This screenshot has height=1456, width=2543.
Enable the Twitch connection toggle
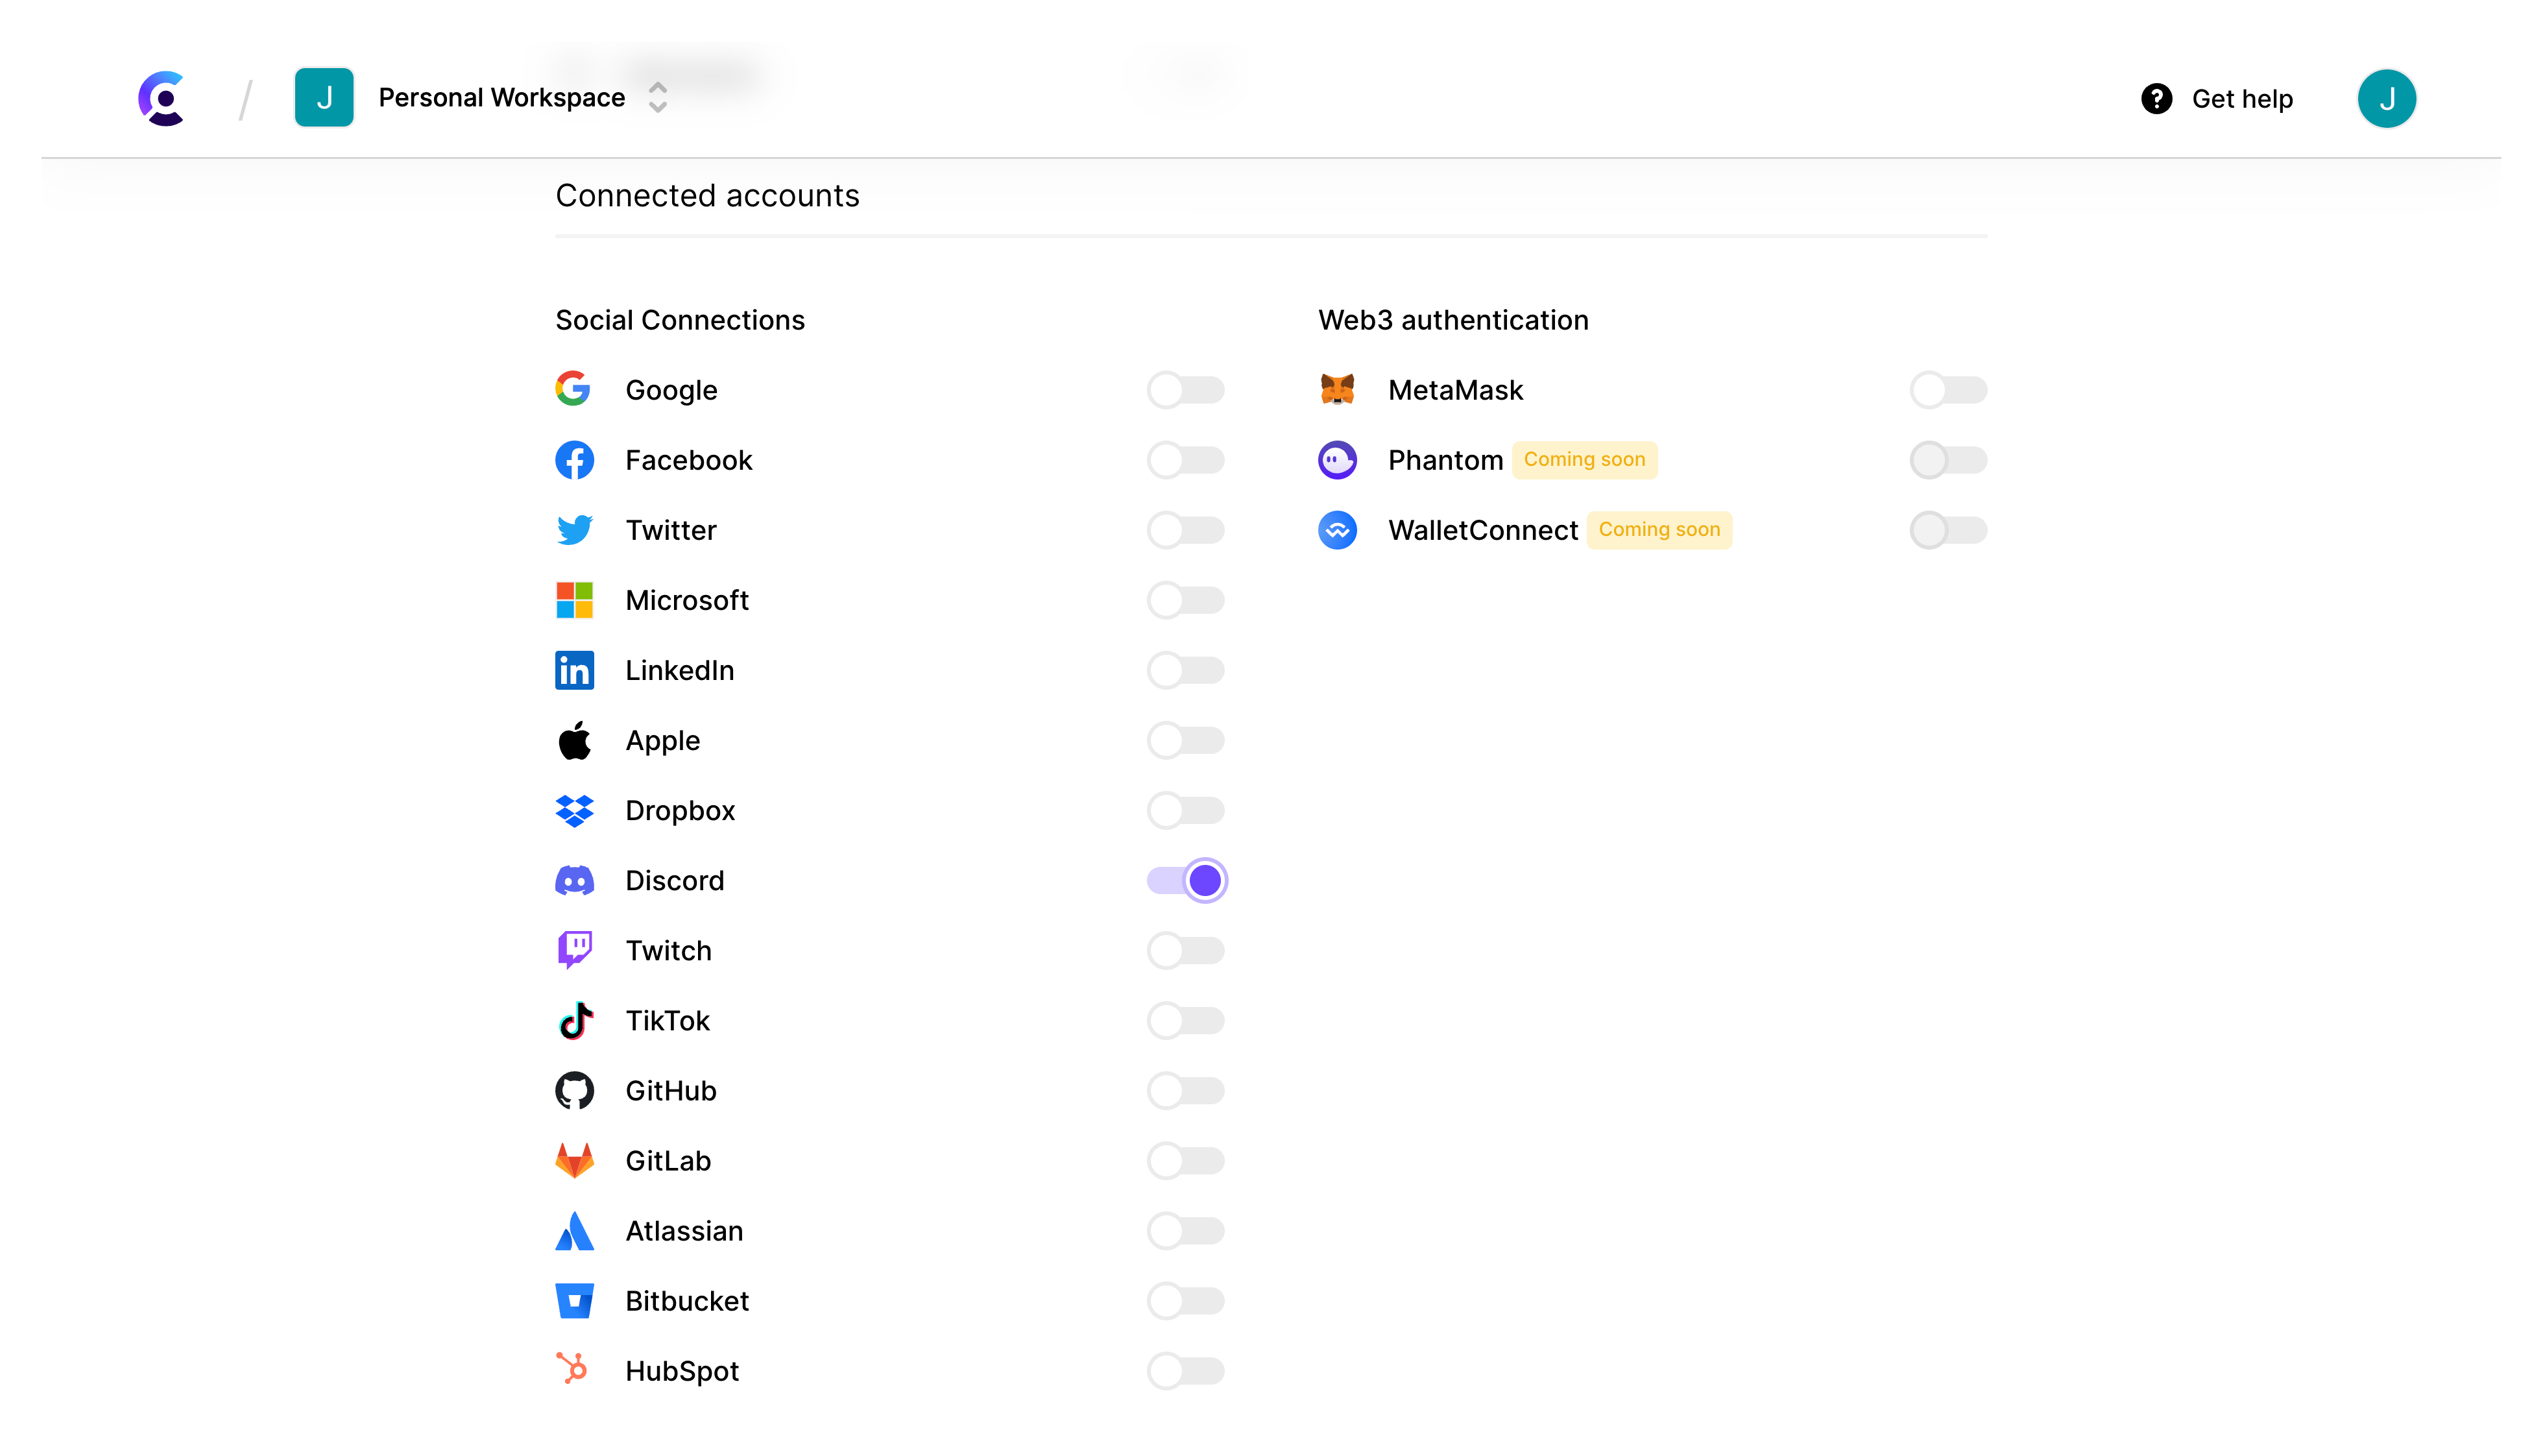(x=1185, y=950)
